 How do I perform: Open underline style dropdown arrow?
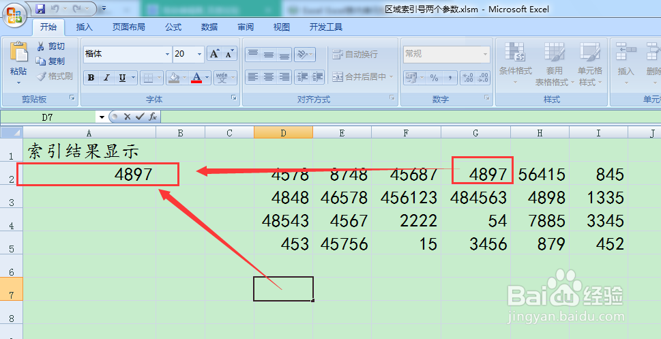pos(134,78)
